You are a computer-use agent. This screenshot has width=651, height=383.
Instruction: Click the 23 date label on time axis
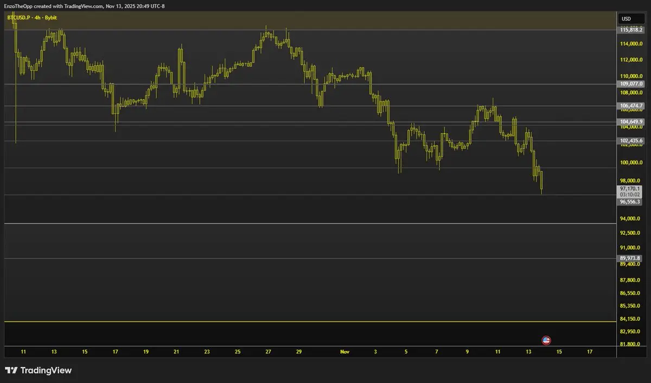[x=207, y=352]
